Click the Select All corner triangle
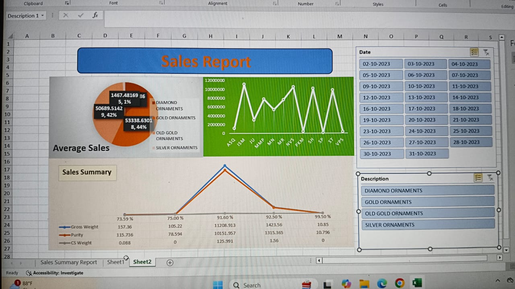The height and width of the screenshot is (289, 515). coord(10,36)
